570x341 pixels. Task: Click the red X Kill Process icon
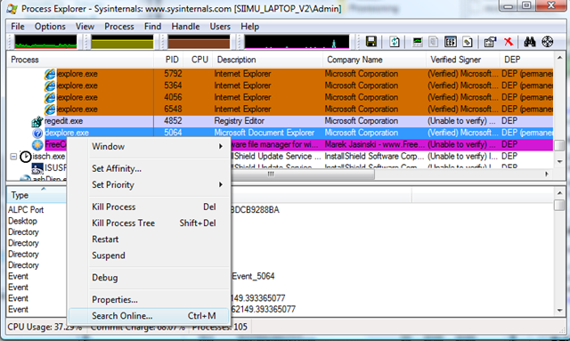[509, 42]
